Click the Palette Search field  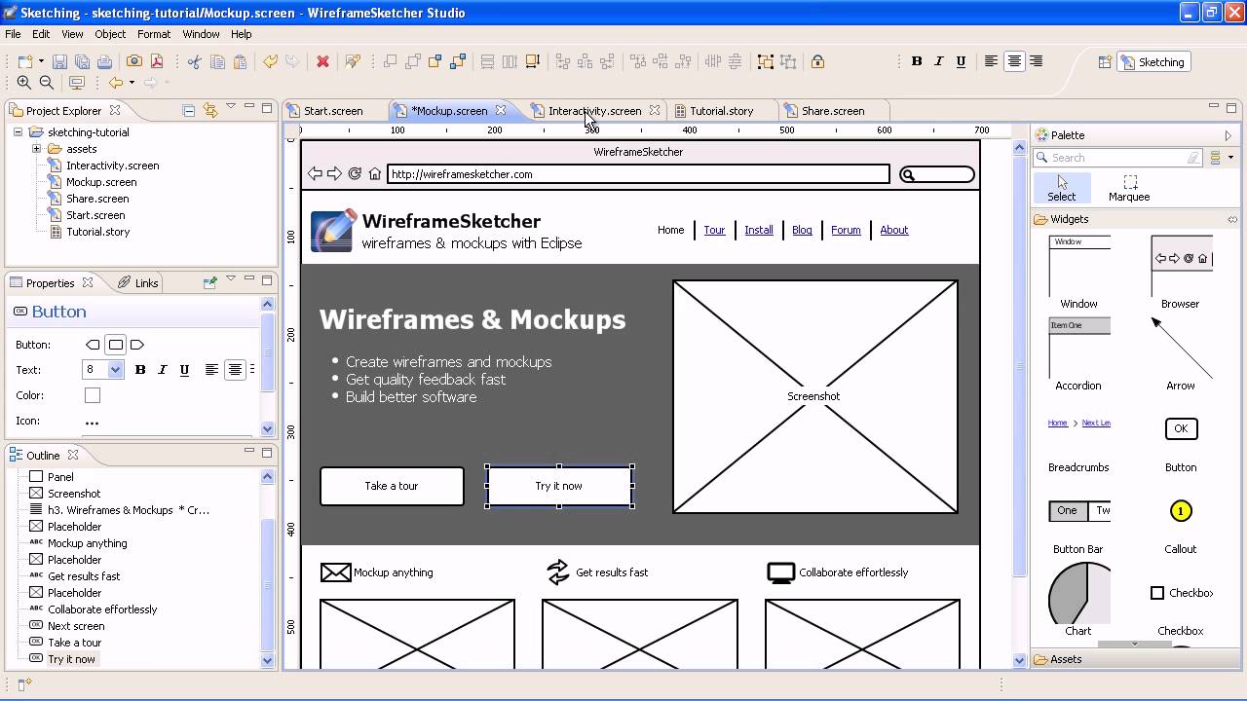(x=1119, y=158)
